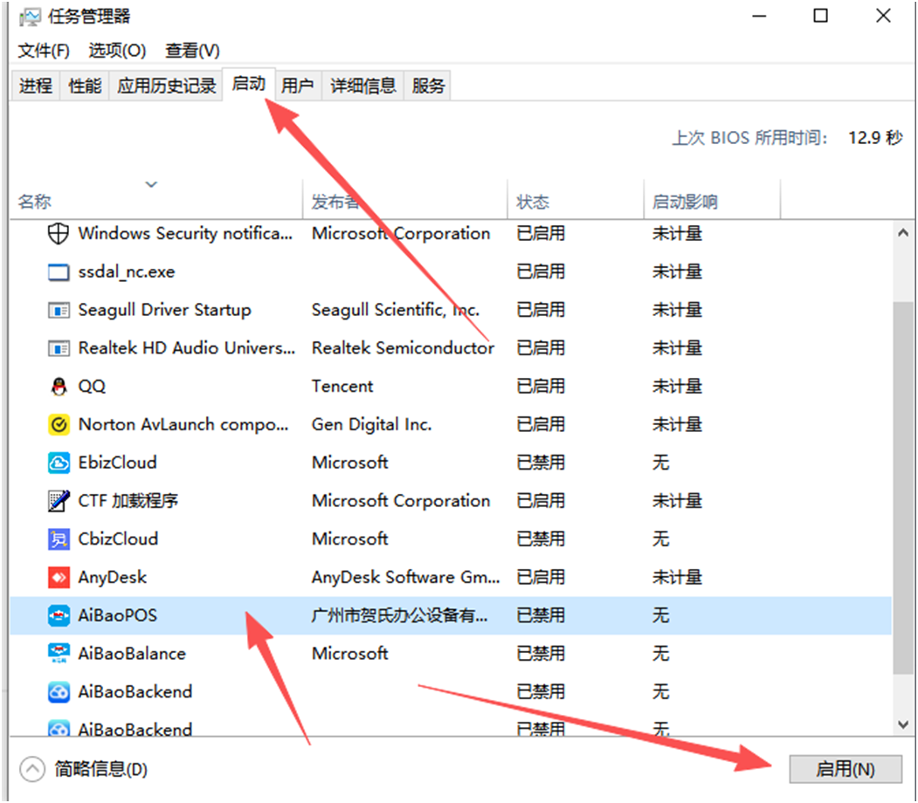This screenshot has height=803, width=918.
Task: Collapse to 简略信息 with the chevron
Action: point(32,769)
